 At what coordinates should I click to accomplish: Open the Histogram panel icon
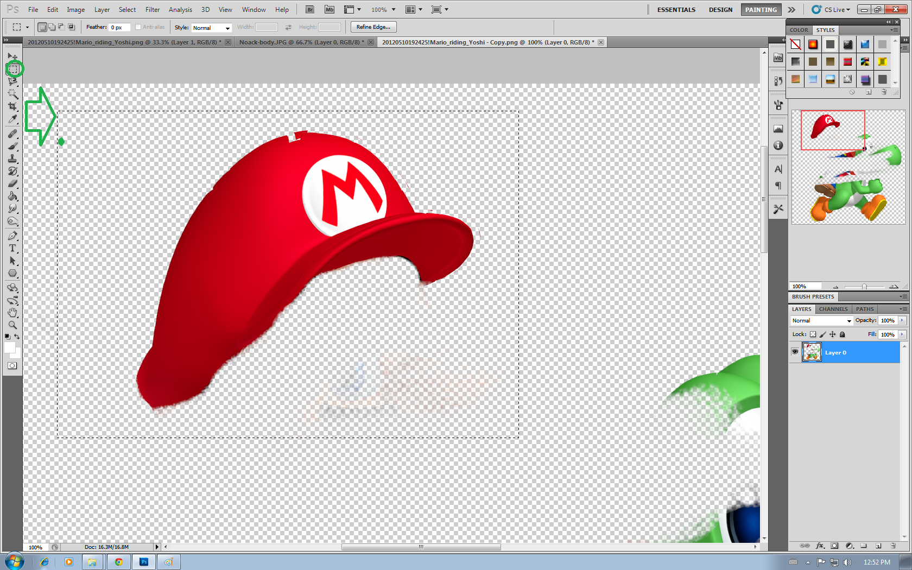(778, 129)
